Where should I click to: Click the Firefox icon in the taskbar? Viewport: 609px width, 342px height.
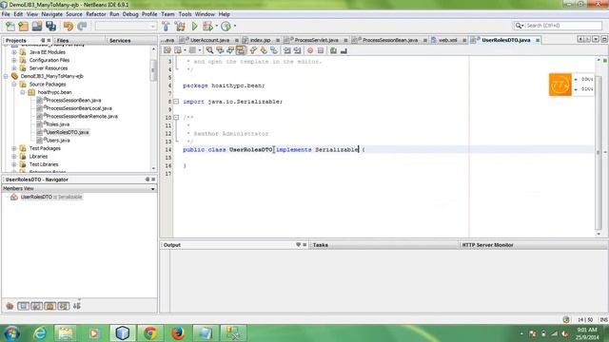[x=178, y=333]
